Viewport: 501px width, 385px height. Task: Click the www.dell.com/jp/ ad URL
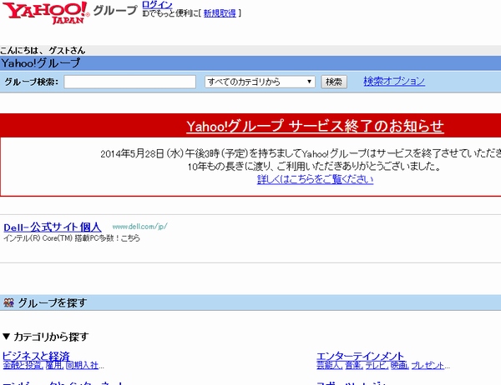click(x=139, y=227)
